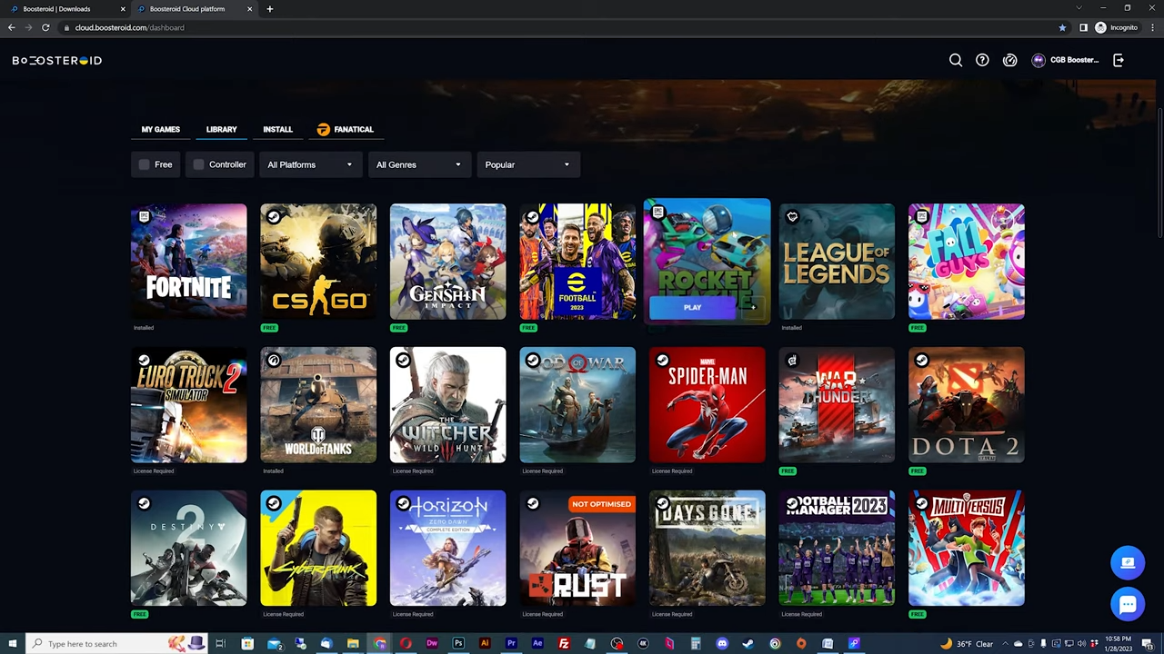Click the Steam platform icon on CS:GO
This screenshot has height=654, width=1164.
pos(274,217)
